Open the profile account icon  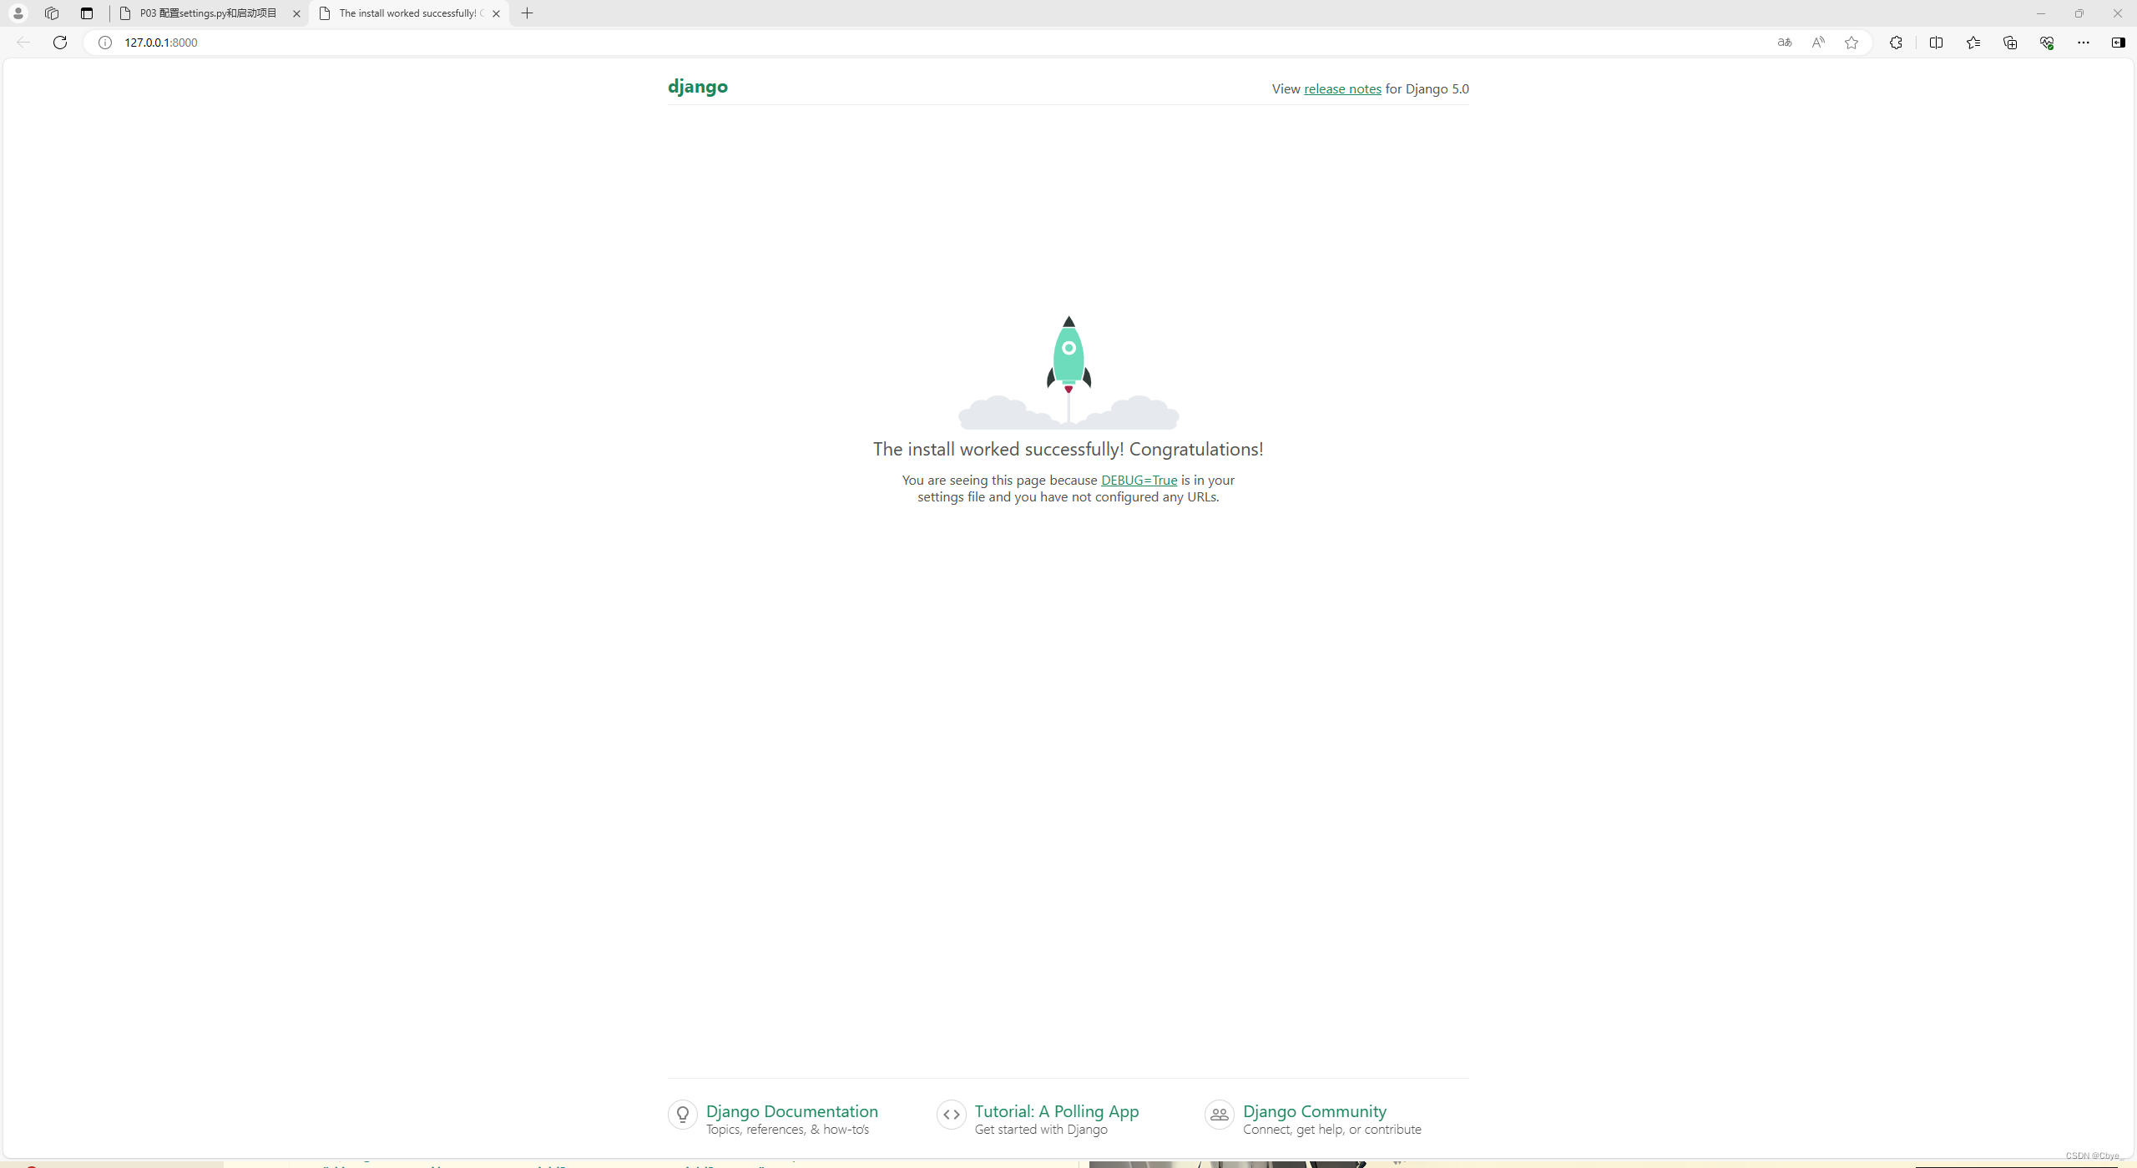point(18,13)
